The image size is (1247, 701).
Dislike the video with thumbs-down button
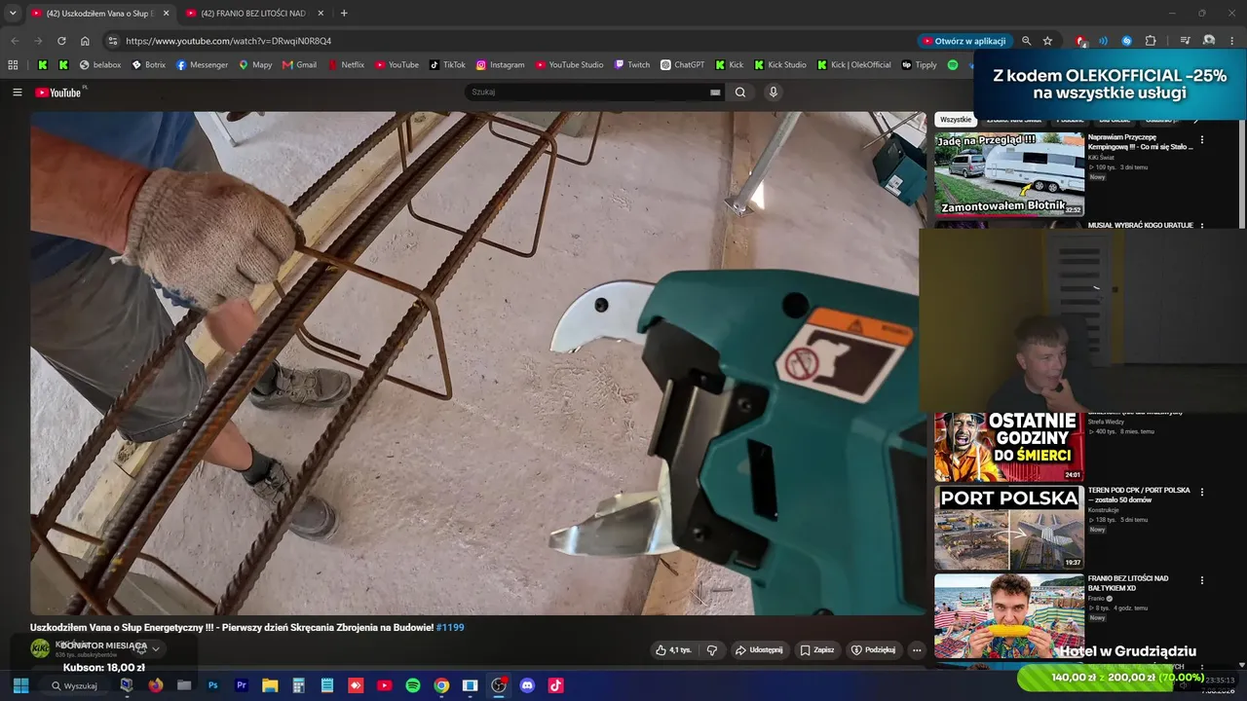tap(712, 649)
